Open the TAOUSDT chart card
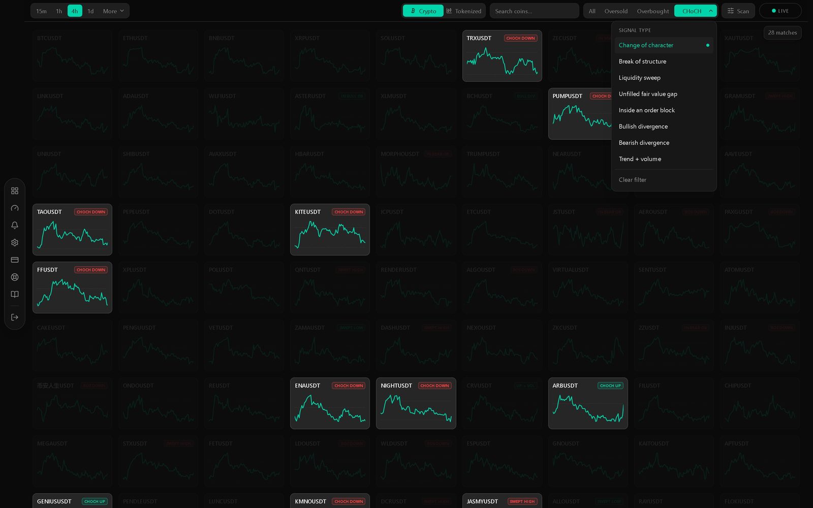 pyautogui.click(x=72, y=230)
